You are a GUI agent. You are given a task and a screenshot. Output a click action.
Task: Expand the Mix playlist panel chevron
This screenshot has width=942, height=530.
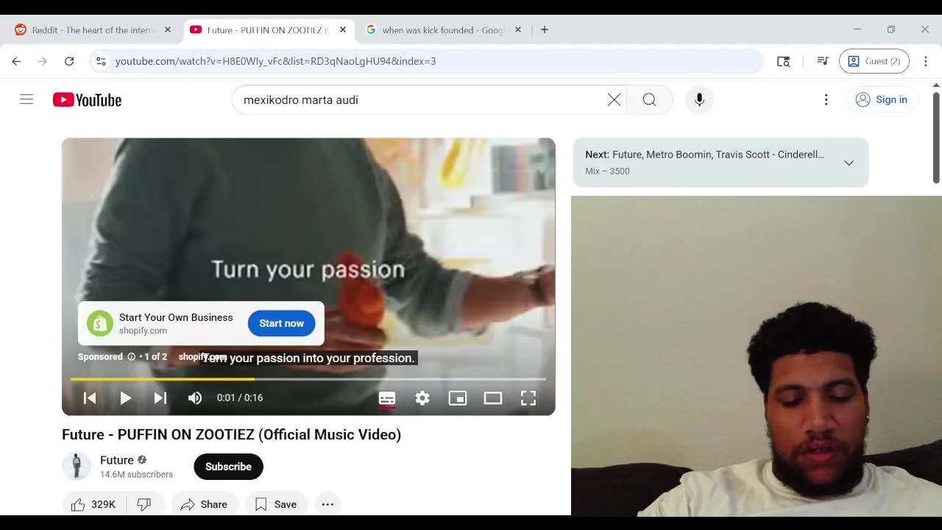[849, 163]
